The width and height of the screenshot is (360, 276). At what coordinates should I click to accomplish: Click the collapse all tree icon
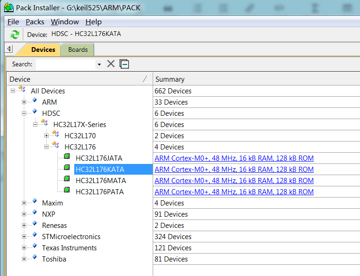click(124, 64)
